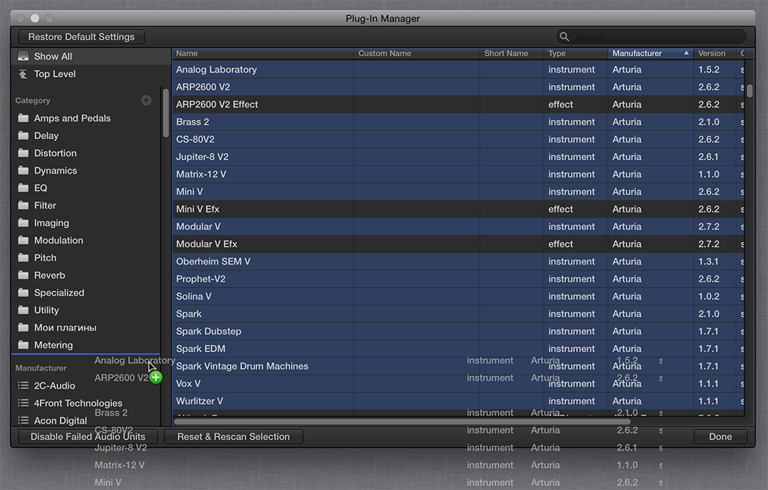
Task: Click the Reverb folder icon
Action: coord(23,275)
